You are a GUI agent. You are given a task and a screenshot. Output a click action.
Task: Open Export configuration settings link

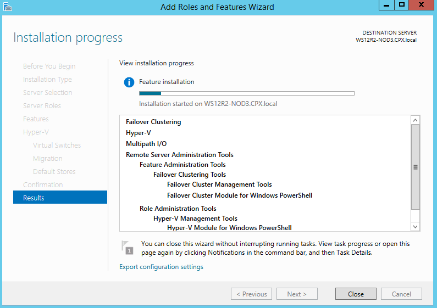point(162,267)
